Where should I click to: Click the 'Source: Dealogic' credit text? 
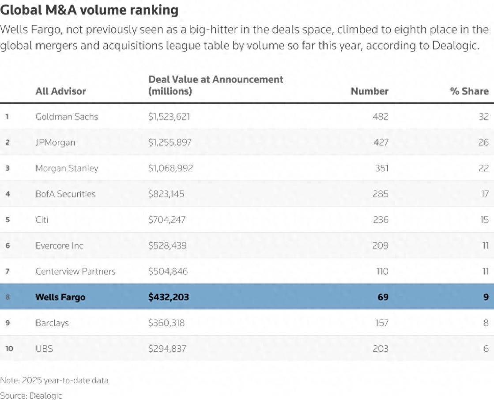[31, 396]
